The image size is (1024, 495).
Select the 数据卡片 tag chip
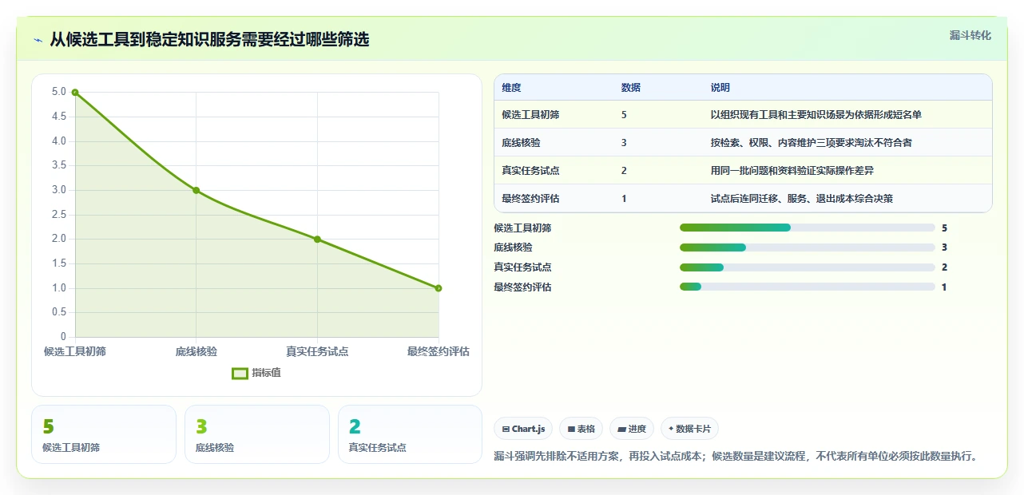click(x=690, y=429)
